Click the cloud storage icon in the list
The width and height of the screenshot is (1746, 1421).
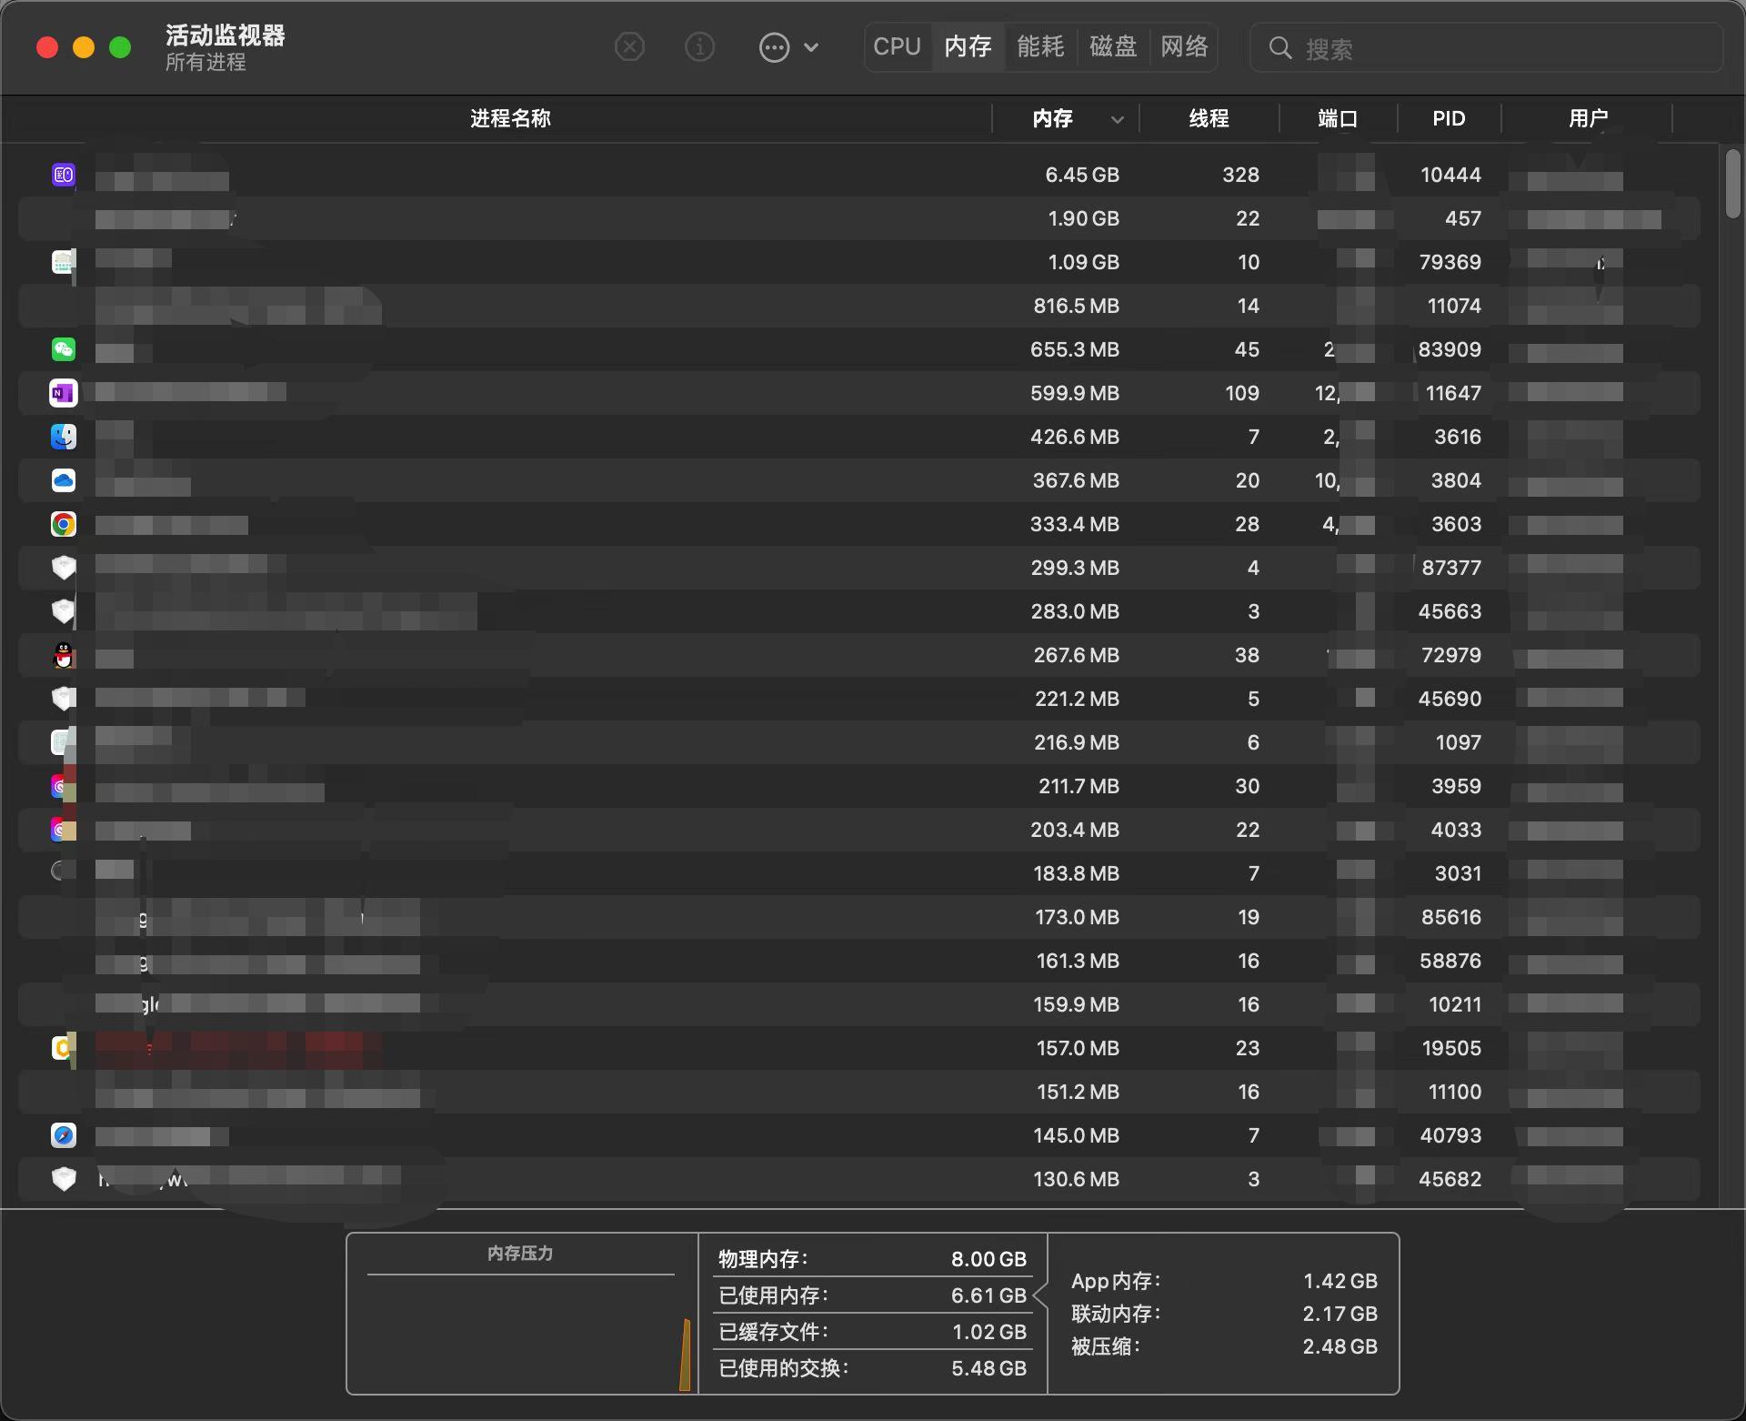63,480
